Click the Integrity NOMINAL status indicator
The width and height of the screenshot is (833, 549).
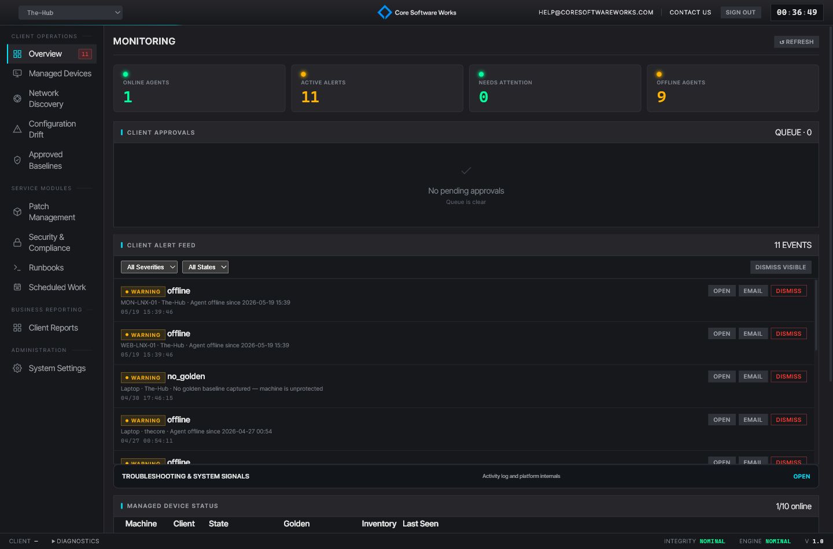pyautogui.click(x=694, y=541)
